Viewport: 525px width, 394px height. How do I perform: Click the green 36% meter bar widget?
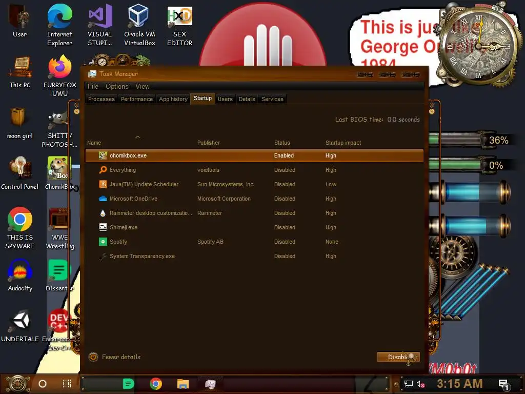coord(456,139)
